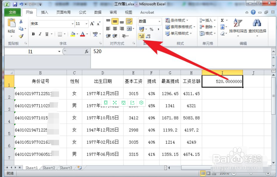Select the Format Painter brush
277x177 pixels.
point(21,36)
